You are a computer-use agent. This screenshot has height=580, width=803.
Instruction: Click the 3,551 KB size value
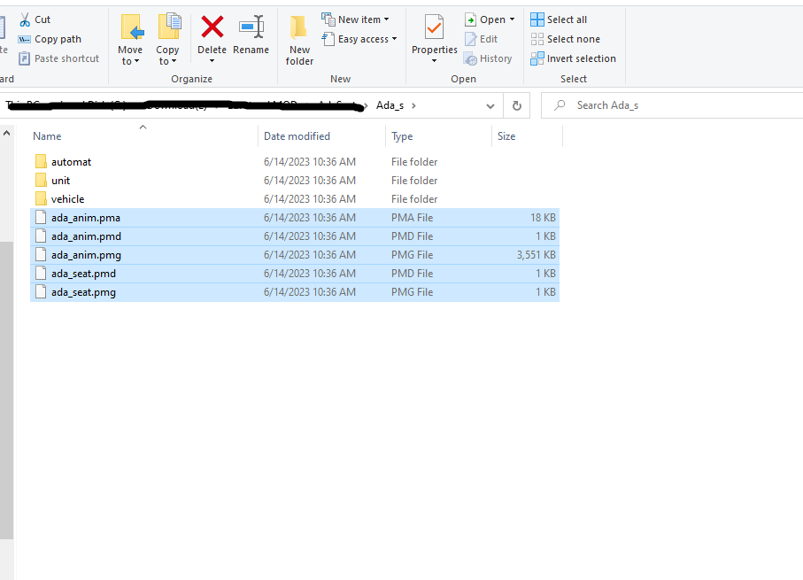[537, 255]
